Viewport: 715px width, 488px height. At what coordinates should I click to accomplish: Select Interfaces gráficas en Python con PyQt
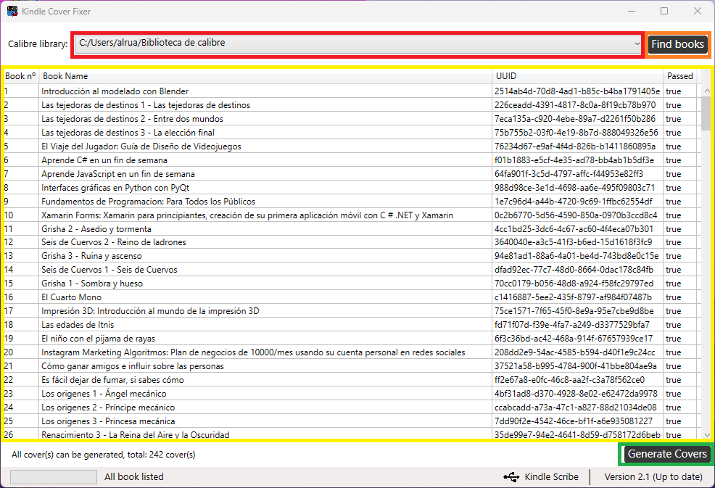(350, 188)
